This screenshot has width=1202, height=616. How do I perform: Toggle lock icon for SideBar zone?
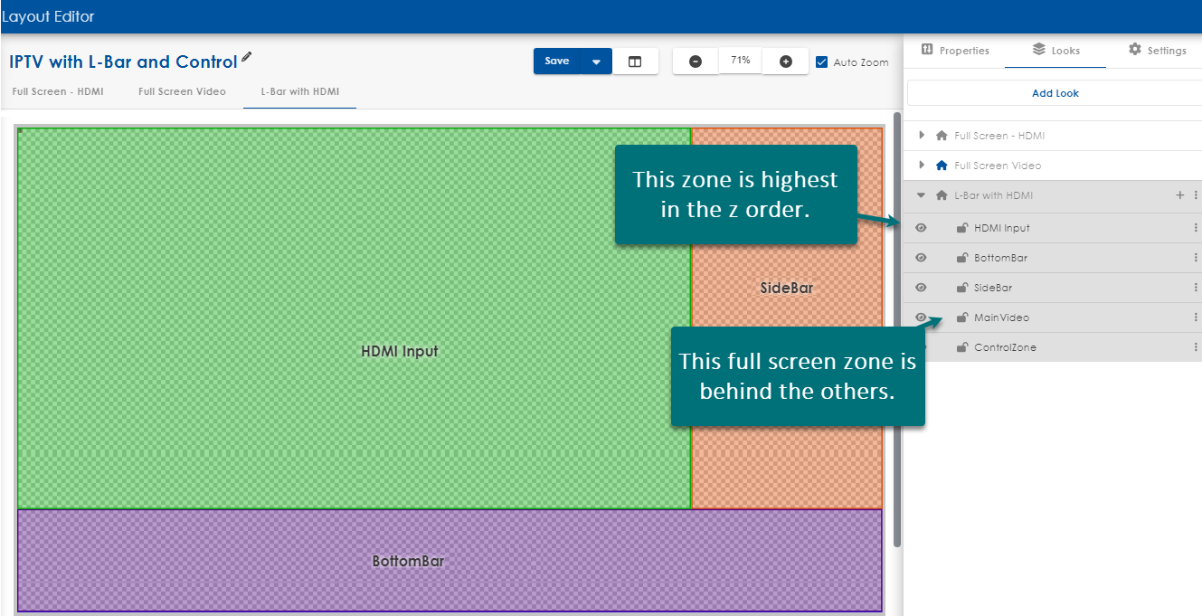tap(962, 288)
